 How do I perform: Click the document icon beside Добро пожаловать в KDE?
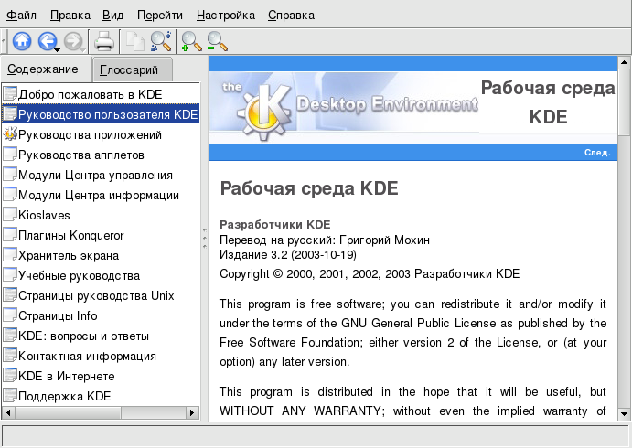(10, 93)
